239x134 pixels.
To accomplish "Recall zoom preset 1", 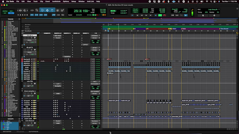I will coord(18,15).
